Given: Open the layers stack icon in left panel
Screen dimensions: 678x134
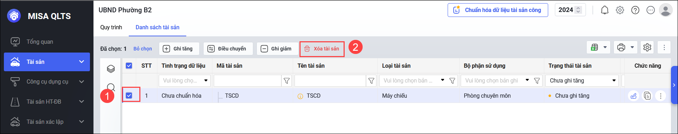Looking at the screenshot, I should tap(111, 69).
